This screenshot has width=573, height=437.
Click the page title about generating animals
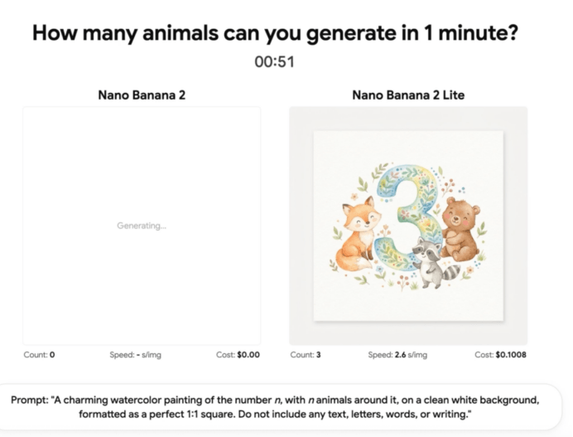tap(275, 33)
